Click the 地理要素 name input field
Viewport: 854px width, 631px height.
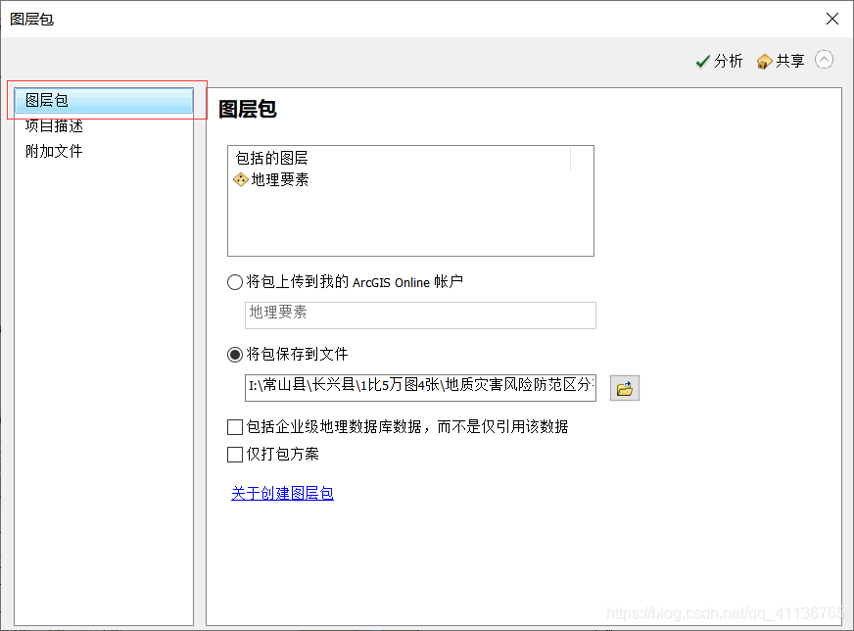[419, 315]
